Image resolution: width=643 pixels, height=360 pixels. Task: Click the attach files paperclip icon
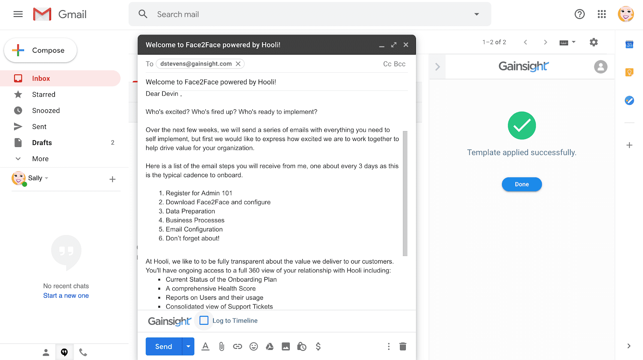221,346
